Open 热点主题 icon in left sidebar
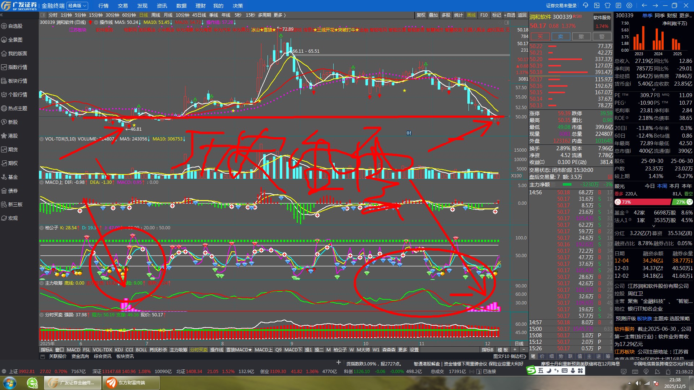Image resolution: width=694 pixels, height=390 pixels. [x=4, y=108]
